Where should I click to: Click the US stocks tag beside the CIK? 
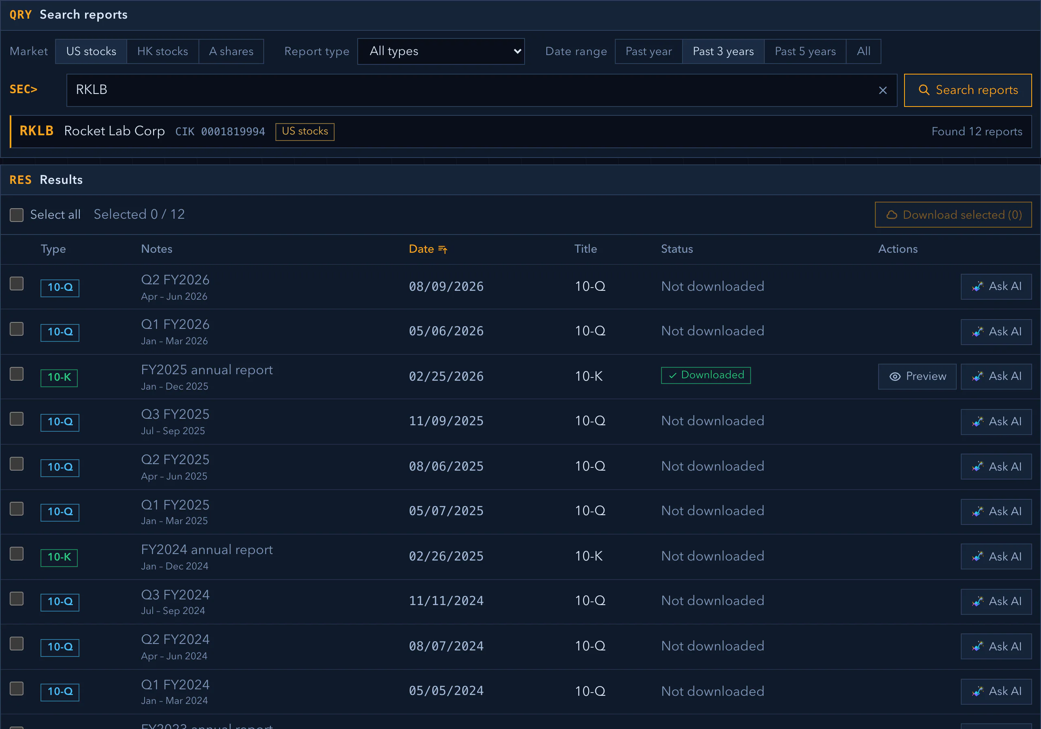coord(305,132)
